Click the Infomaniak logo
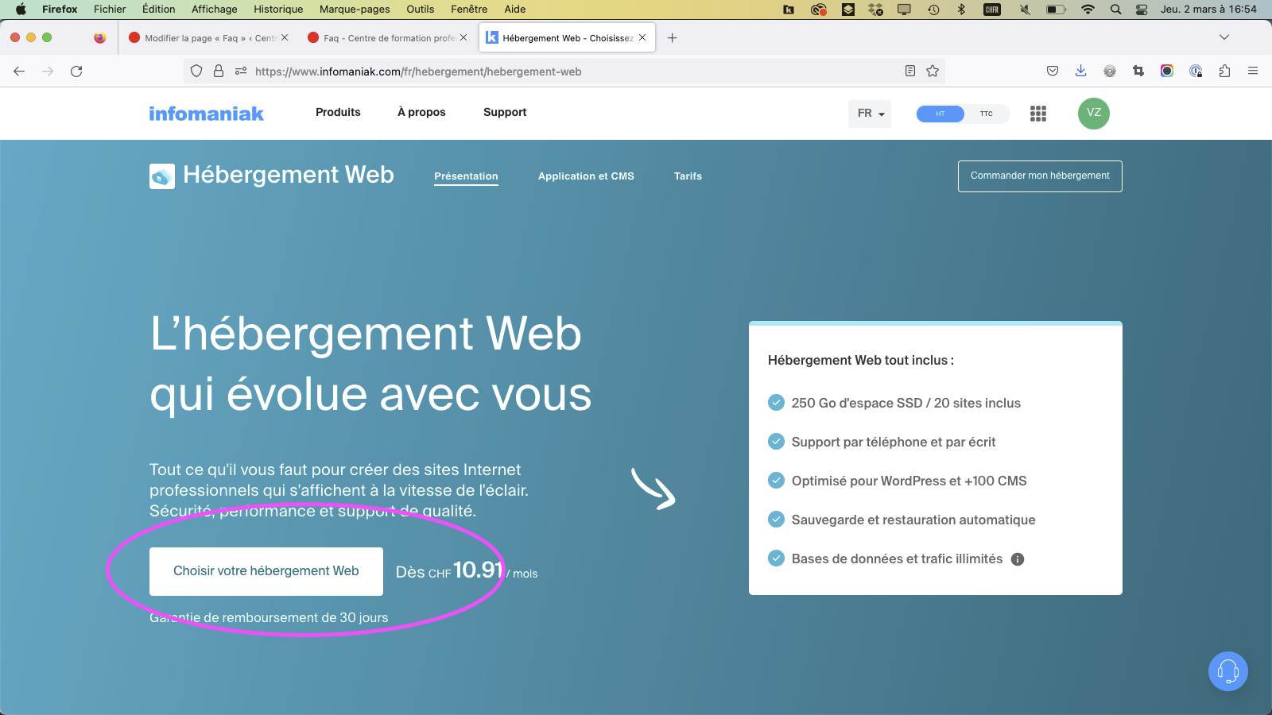The width and height of the screenshot is (1272, 715). pyautogui.click(x=206, y=114)
